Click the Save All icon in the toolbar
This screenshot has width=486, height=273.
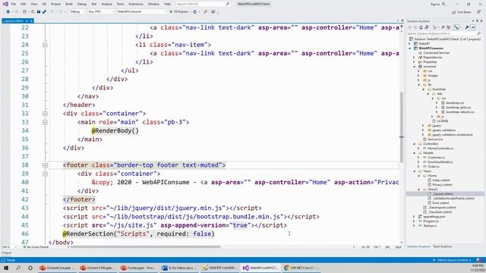[44, 12]
